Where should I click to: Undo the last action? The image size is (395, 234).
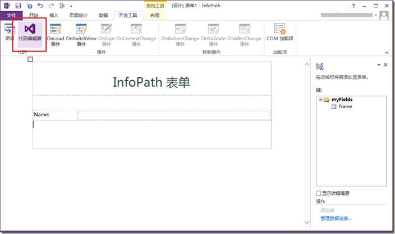click(40, 6)
